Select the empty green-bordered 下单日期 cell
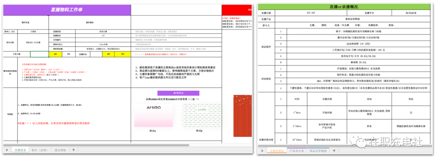The image size is (437, 161). (39, 54)
